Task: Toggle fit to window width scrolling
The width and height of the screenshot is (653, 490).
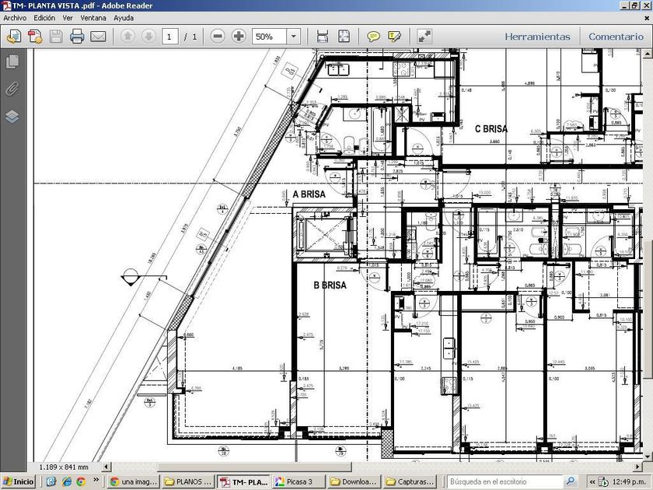Action: tap(323, 37)
